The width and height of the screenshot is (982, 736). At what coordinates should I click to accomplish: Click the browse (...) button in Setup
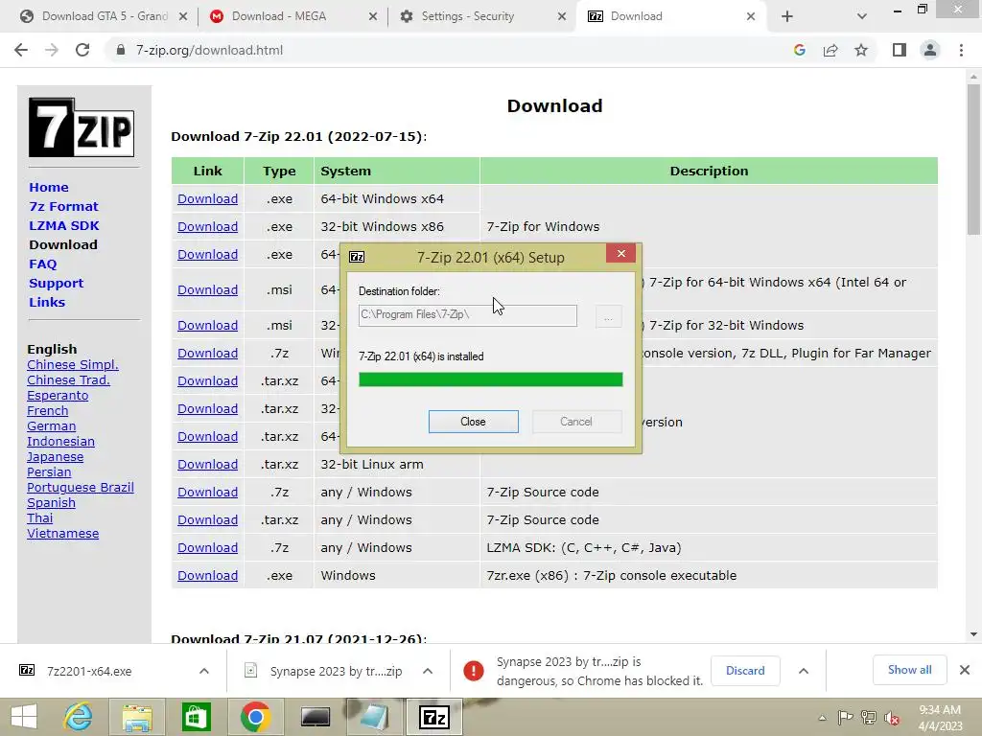[x=608, y=316]
